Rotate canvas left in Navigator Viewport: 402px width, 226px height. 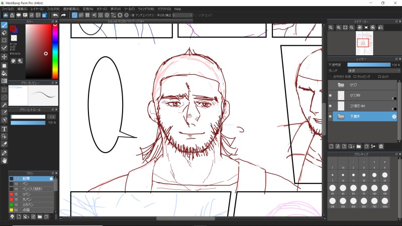[x=360, y=28]
